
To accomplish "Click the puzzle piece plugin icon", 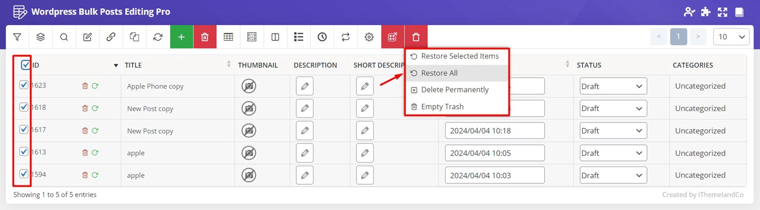I will [706, 12].
